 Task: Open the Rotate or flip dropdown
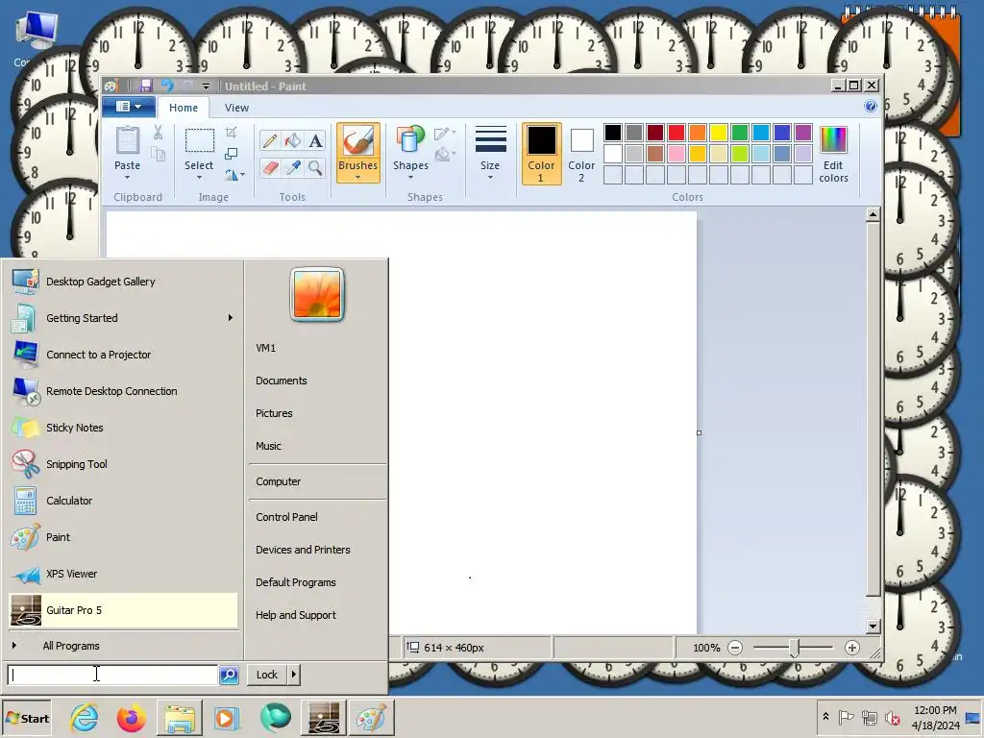[234, 176]
